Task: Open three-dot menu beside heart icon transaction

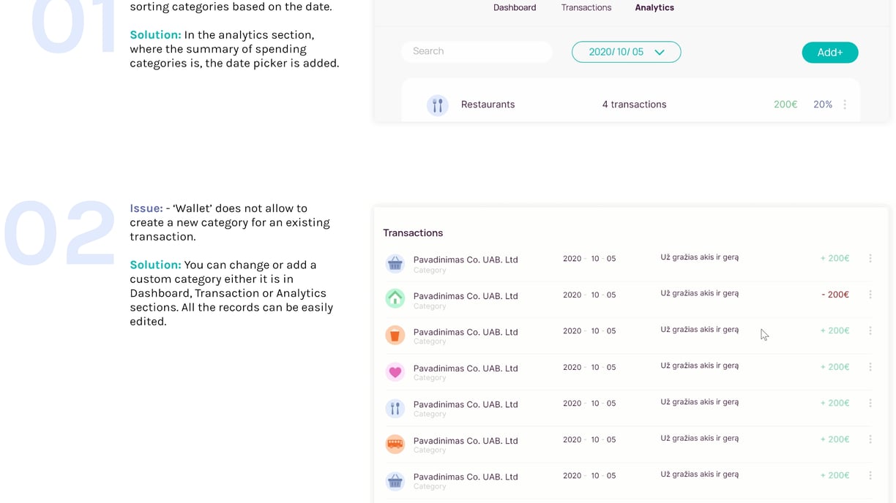Action: (870, 367)
